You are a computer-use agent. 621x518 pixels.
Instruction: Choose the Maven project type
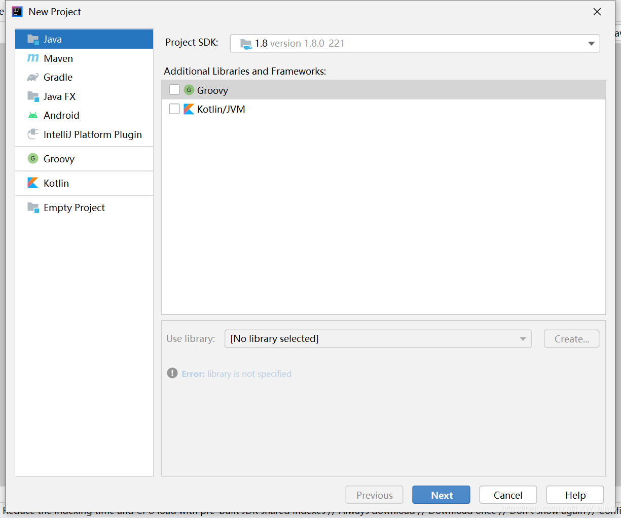pos(84,58)
